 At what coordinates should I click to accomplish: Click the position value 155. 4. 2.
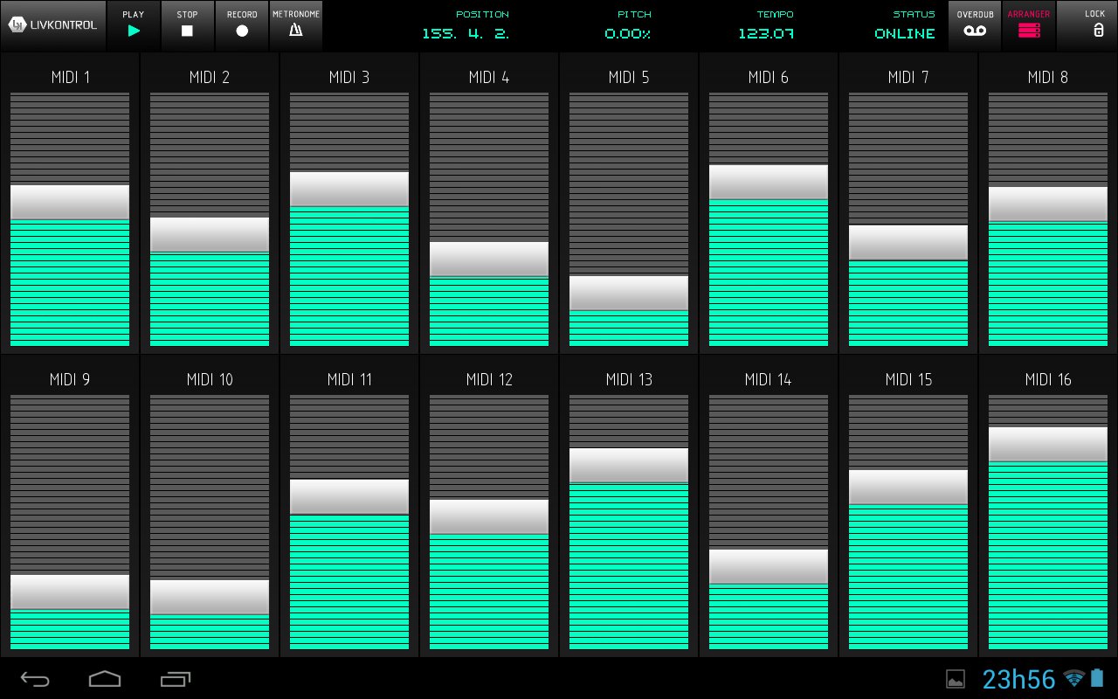pos(466,34)
